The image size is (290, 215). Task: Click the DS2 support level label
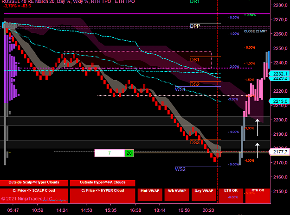(195, 84)
